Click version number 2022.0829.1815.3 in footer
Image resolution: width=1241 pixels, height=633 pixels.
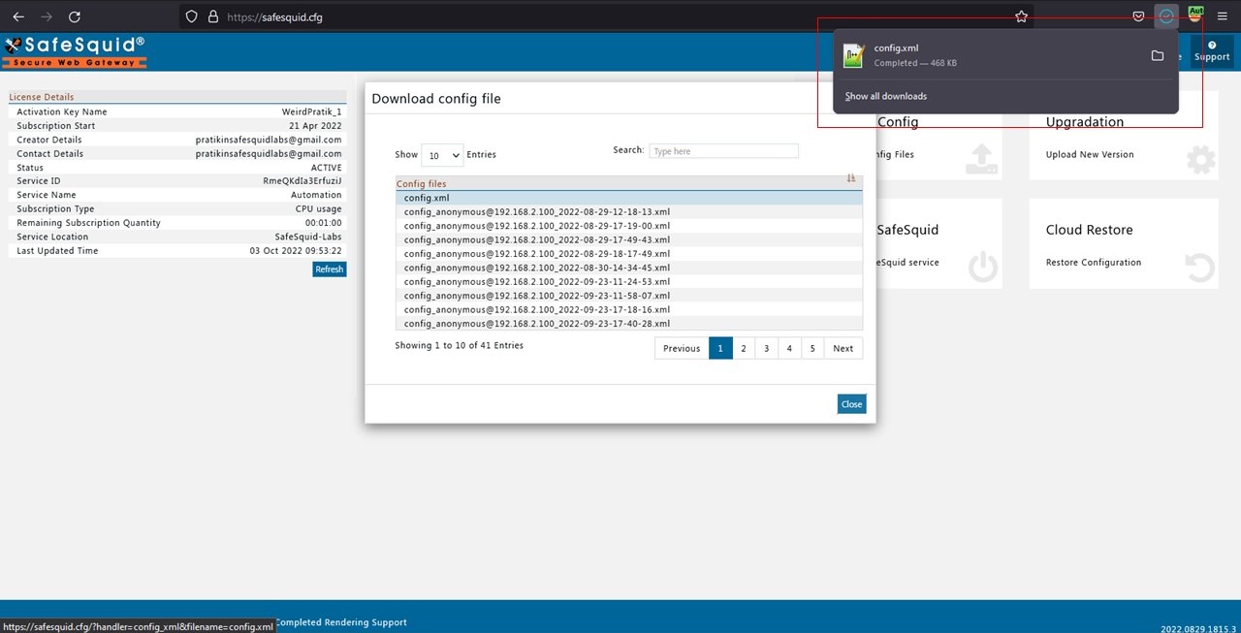tap(1200, 628)
